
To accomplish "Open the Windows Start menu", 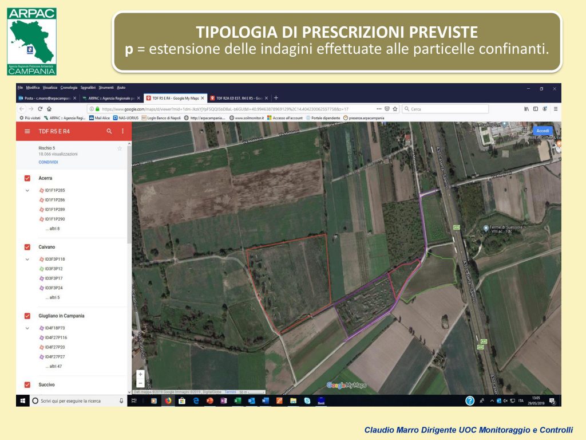I will (23, 400).
